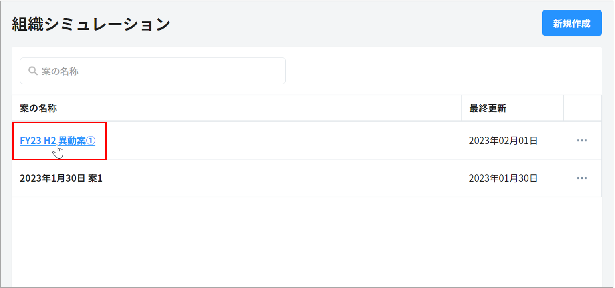615x288 pixels.
Task: Click the 新規作成 button
Action: (x=571, y=23)
